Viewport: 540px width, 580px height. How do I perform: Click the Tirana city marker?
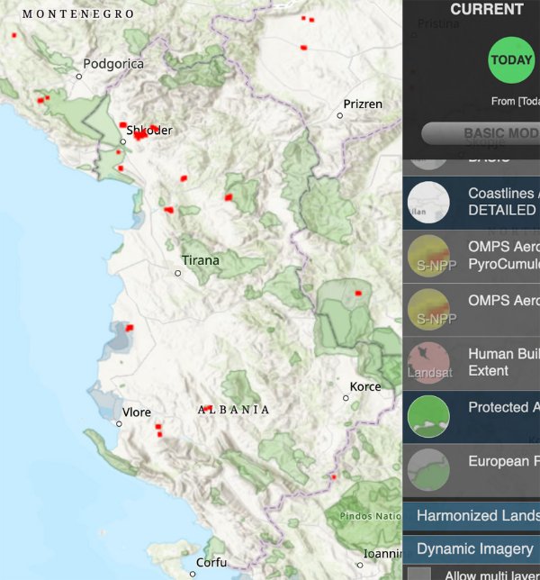pos(177,273)
